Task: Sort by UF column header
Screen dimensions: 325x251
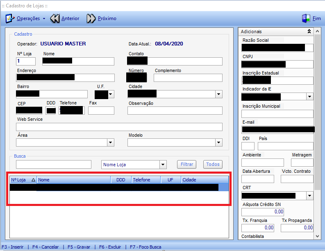Action: (x=171, y=180)
